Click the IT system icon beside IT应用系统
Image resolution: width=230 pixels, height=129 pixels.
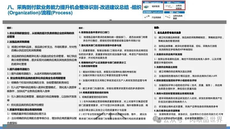147,17
